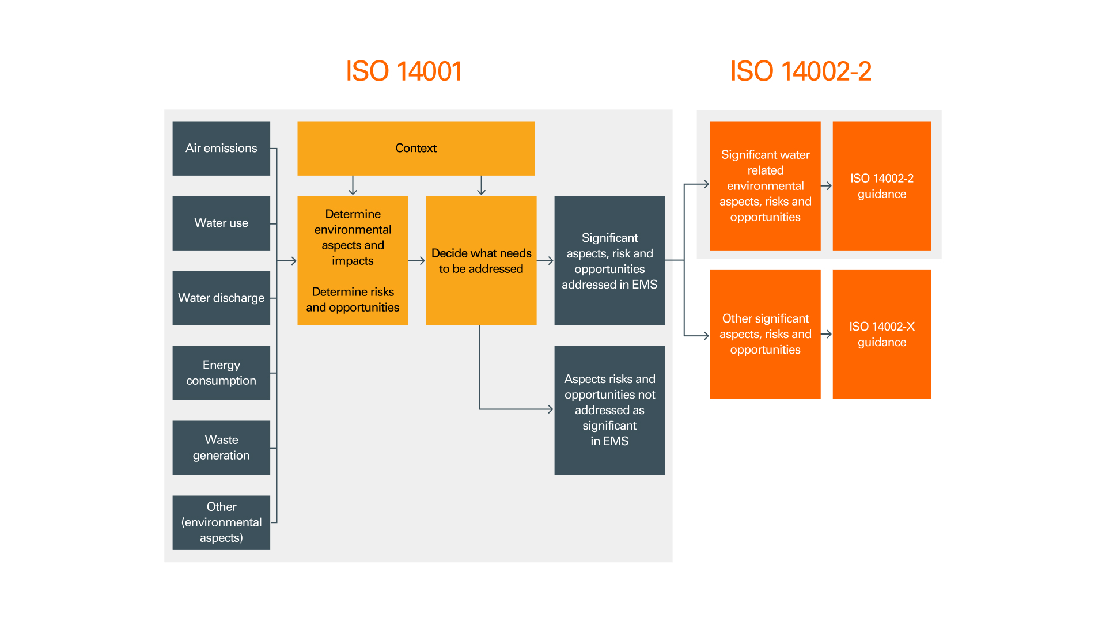Screen dimensions: 1106x622
Task: Click the Determine environmental aspects and impacts box
Action: (x=353, y=260)
